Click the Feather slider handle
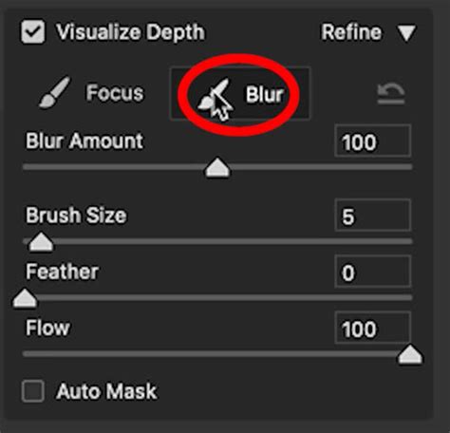Viewport: 450px width, 433px height. click(25, 298)
